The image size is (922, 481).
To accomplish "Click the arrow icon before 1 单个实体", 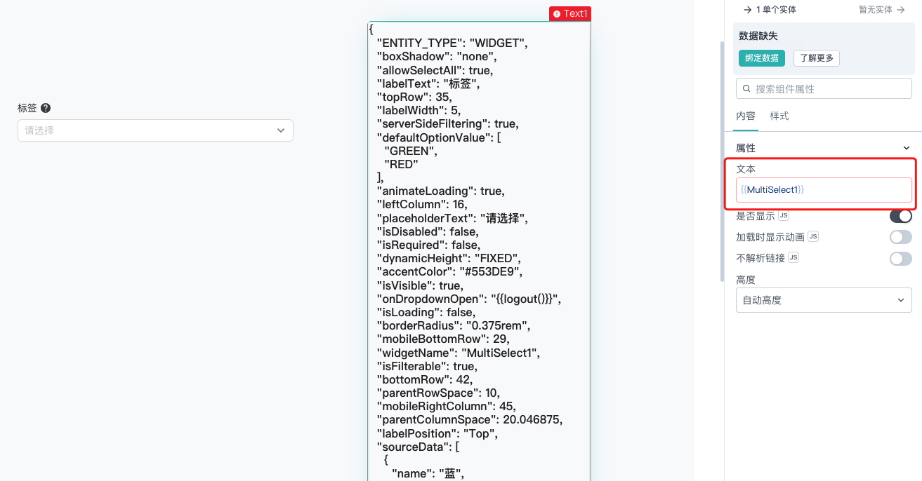I will tap(747, 10).
